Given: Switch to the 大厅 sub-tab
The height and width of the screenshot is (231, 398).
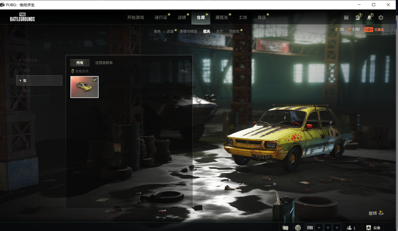Looking at the screenshot, I should pyautogui.click(x=219, y=31).
